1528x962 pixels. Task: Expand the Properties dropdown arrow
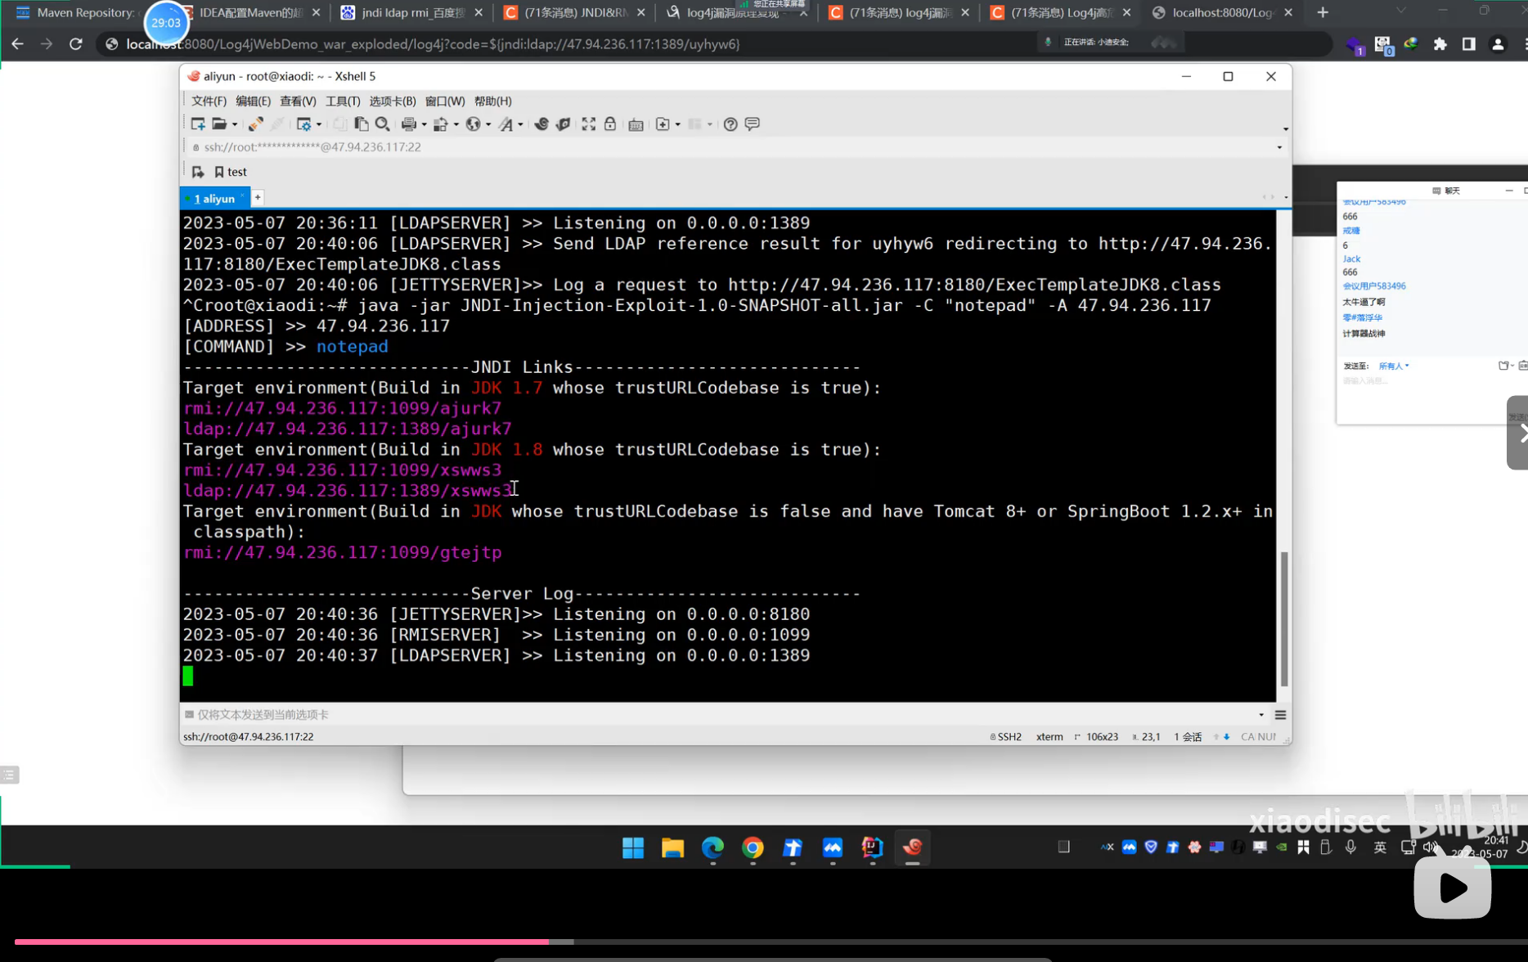click(319, 124)
